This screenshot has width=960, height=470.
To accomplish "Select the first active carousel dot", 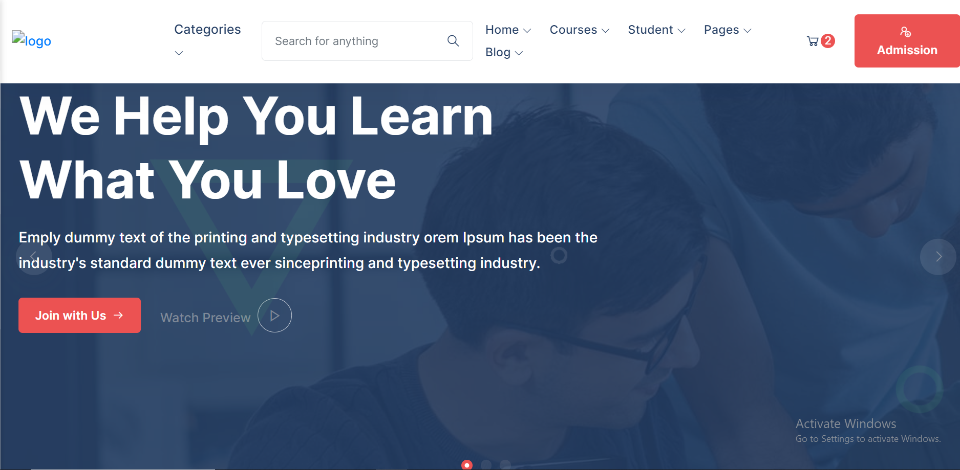I will 466,465.
